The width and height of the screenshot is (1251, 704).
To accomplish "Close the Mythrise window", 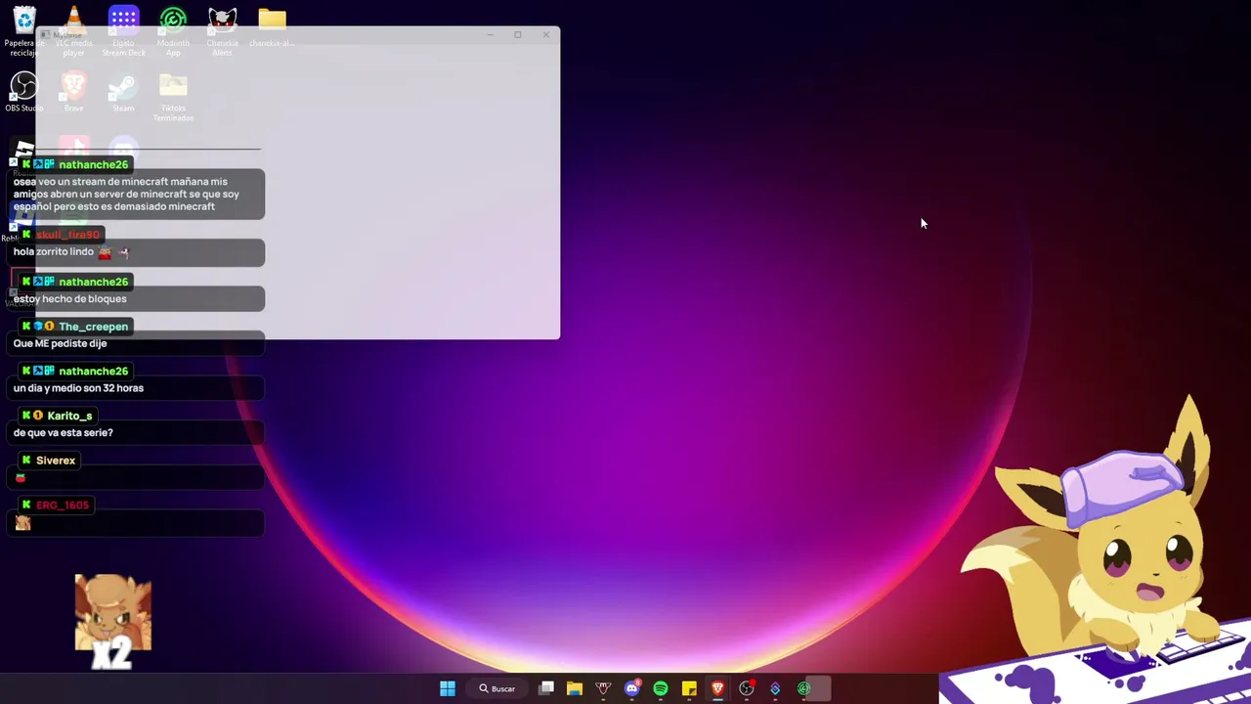I will pyautogui.click(x=546, y=35).
